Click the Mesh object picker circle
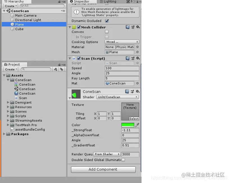 pyautogui.click(x=137, y=52)
